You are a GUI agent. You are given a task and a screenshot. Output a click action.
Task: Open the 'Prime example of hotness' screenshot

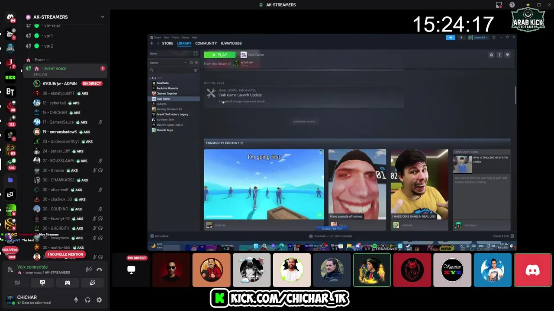(357, 184)
